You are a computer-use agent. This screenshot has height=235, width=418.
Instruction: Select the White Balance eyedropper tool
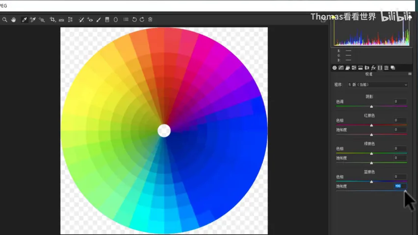click(x=24, y=20)
